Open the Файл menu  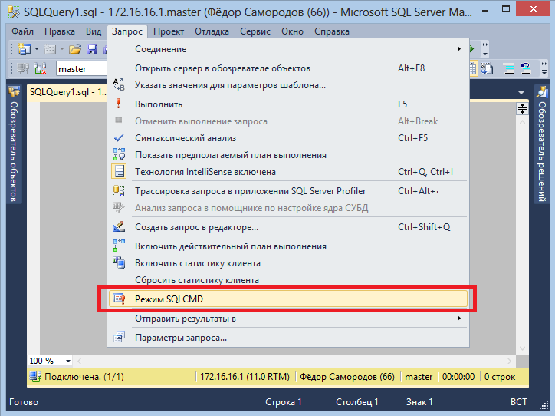point(22,31)
